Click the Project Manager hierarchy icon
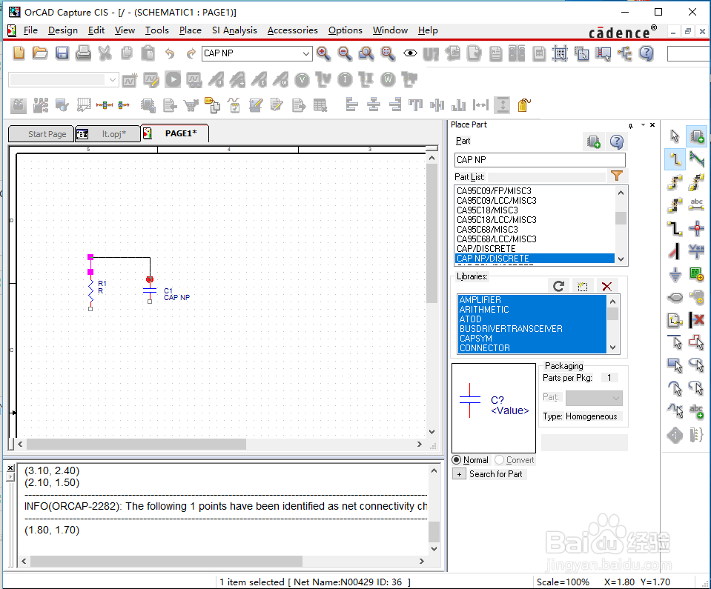The height and width of the screenshot is (589, 711). (625, 53)
